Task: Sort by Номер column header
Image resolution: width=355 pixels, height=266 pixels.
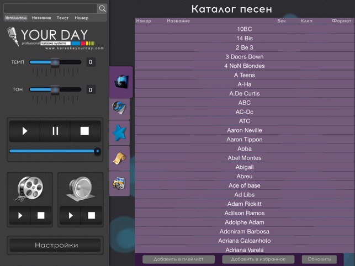Action: 144,21
